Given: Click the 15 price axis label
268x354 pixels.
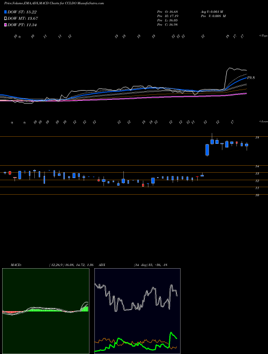Looking at the screenshot, I should pos(257,137).
